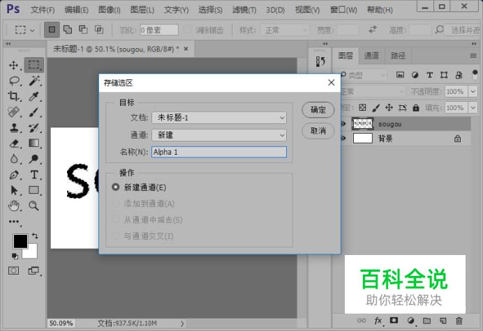Select the Pen tool
483x331 pixels.
[x=14, y=175]
